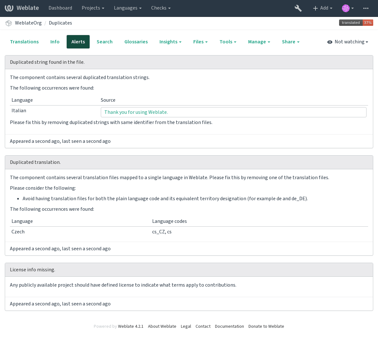Click the Weblate brand name text

click(x=28, y=8)
